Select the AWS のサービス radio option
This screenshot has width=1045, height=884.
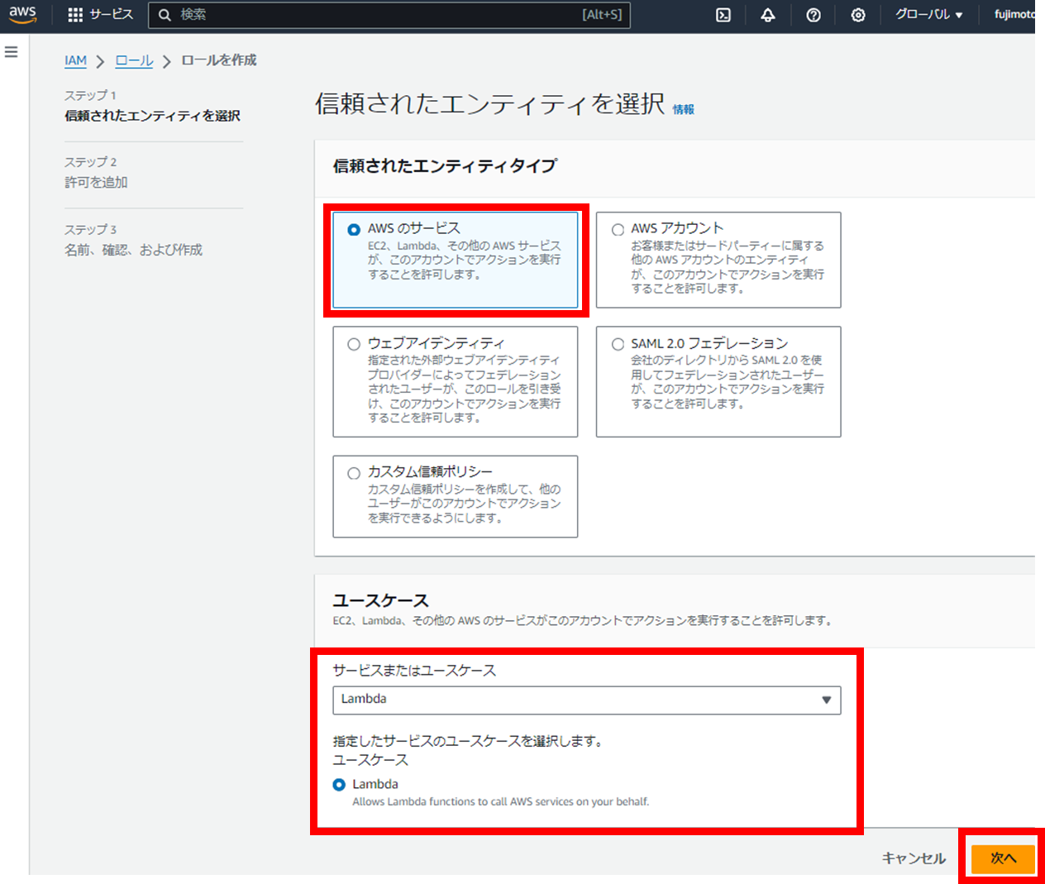(354, 229)
